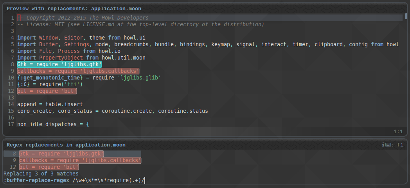Select the 'bit = require' match row 12

pyautogui.click(x=49, y=167)
